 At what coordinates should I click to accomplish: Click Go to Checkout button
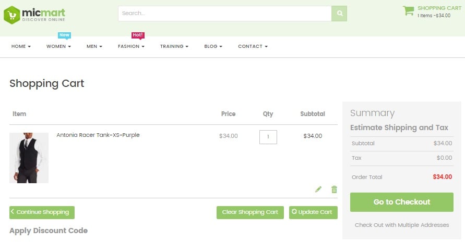(x=401, y=202)
